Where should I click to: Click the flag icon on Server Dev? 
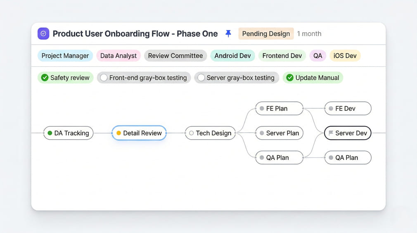pyautogui.click(x=331, y=133)
